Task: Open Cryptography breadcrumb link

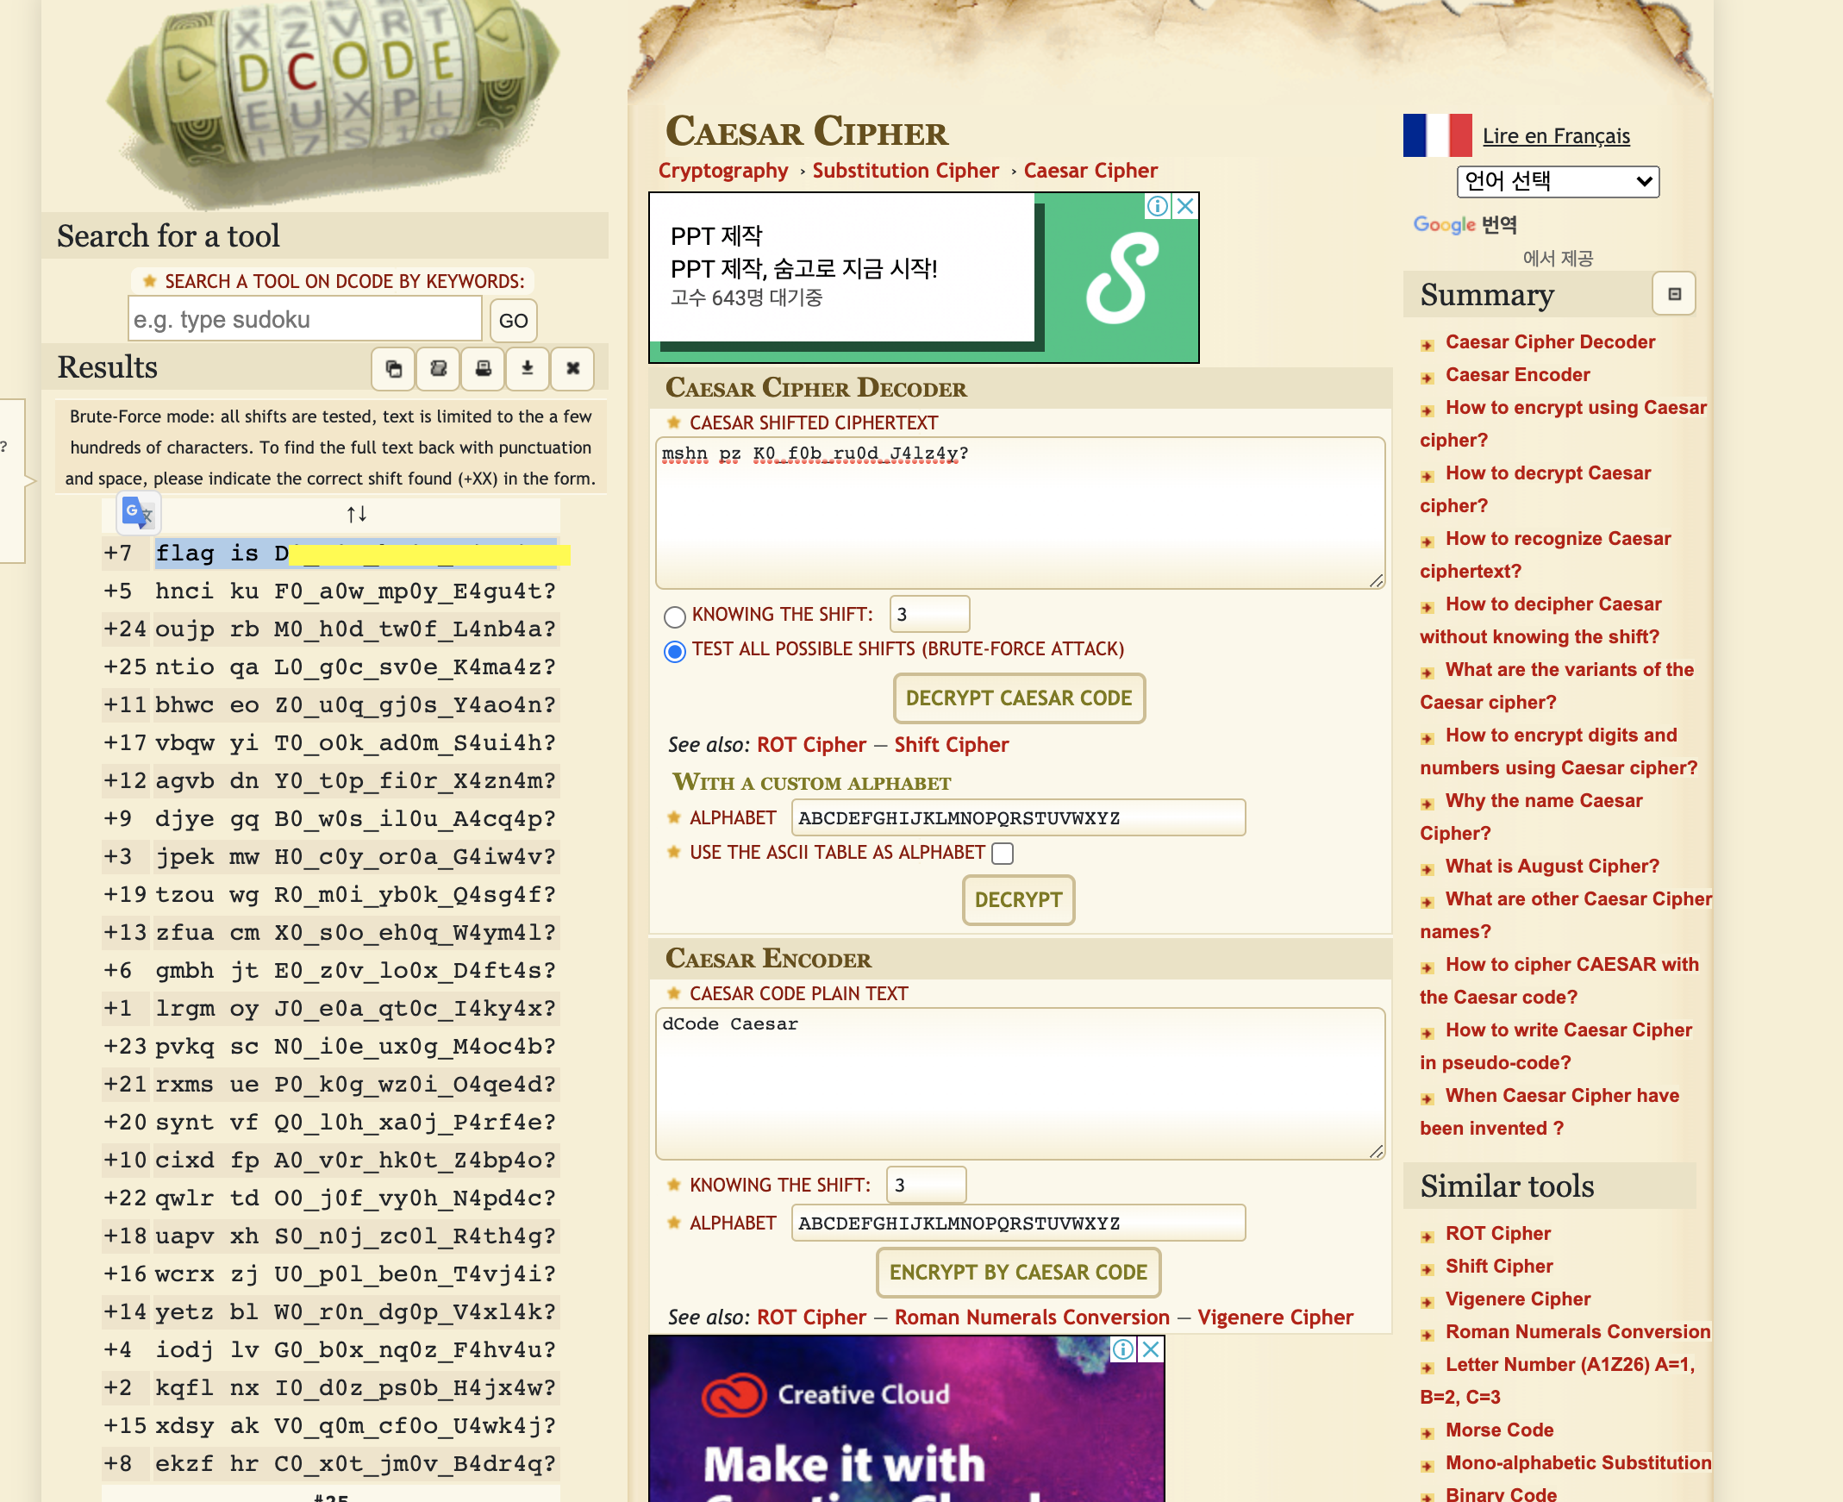Action: (x=723, y=171)
